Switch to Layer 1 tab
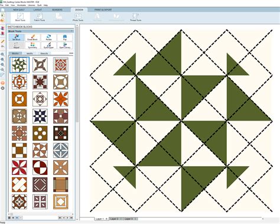Image resolution: width=280 pixels, height=224 pixels. click(101, 219)
